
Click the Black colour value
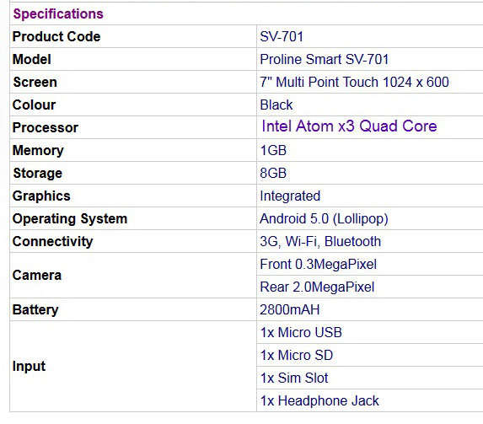pyautogui.click(x=276, y=105)
